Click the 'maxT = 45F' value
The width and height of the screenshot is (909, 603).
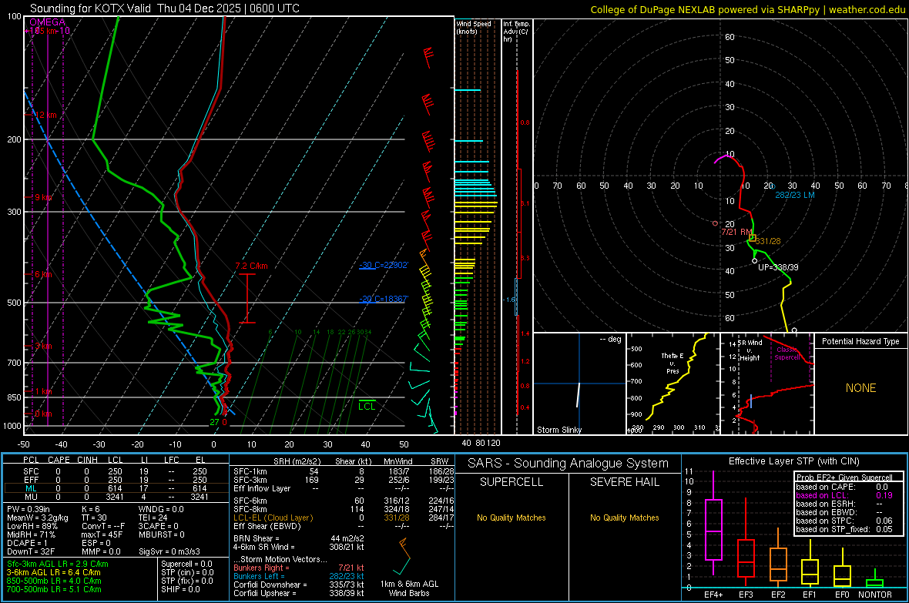(x=102, y=534)
